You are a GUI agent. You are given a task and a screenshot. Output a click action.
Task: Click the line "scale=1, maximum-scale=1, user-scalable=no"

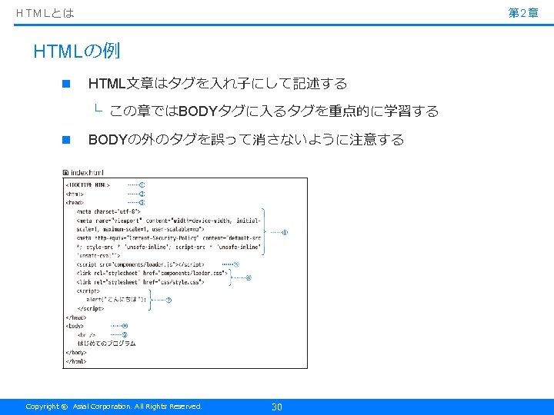point(140,229)
